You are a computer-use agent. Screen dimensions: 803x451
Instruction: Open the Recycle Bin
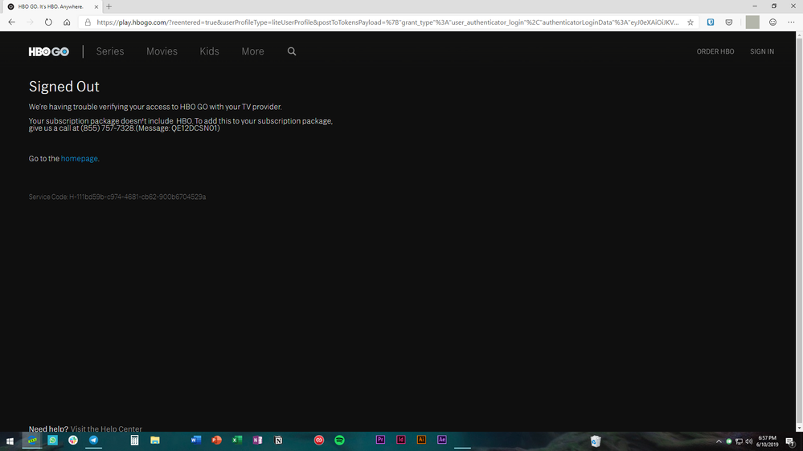tap(595, 441)
